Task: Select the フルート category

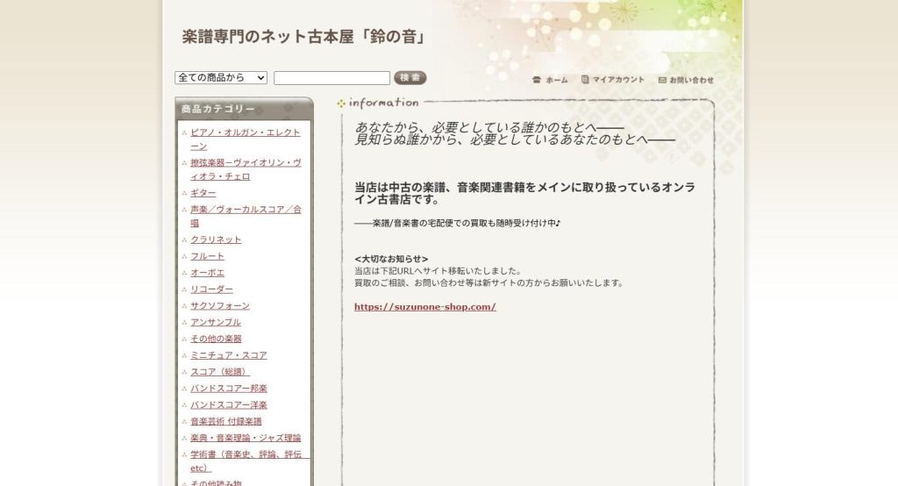Action: pos(207,256)
